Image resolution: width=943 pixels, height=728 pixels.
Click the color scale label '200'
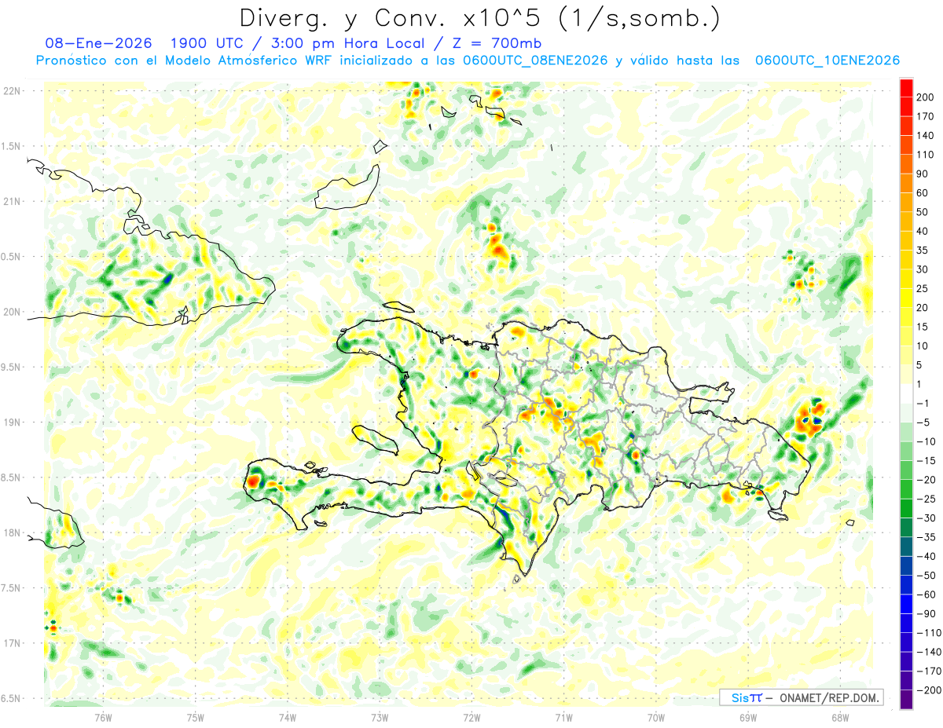[924, 97]
